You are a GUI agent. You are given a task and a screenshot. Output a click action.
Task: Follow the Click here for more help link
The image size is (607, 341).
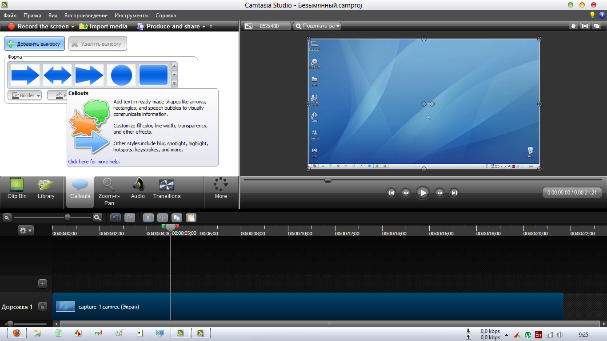(94, 162)
